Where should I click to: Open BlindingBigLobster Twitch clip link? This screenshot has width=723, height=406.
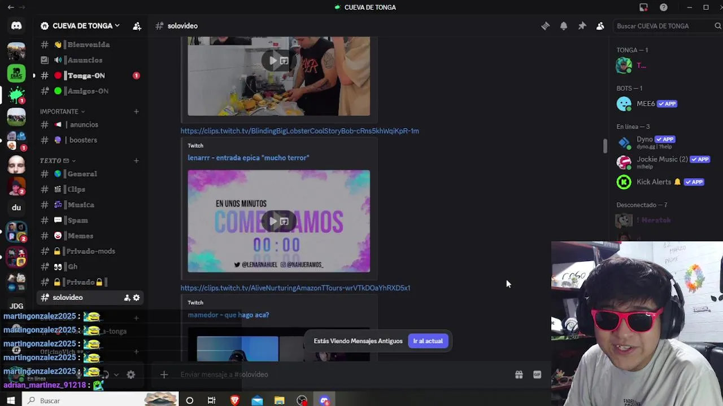coord(299,131)
